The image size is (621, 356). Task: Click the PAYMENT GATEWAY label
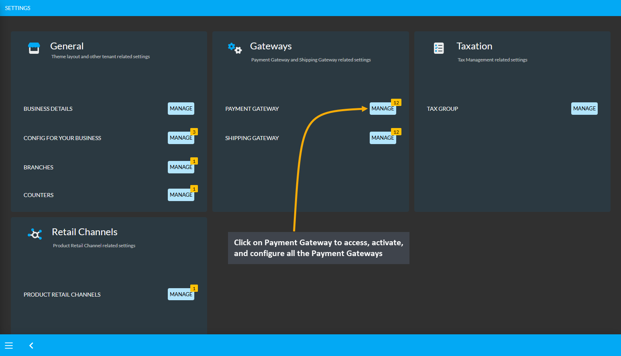click(252, 109)
